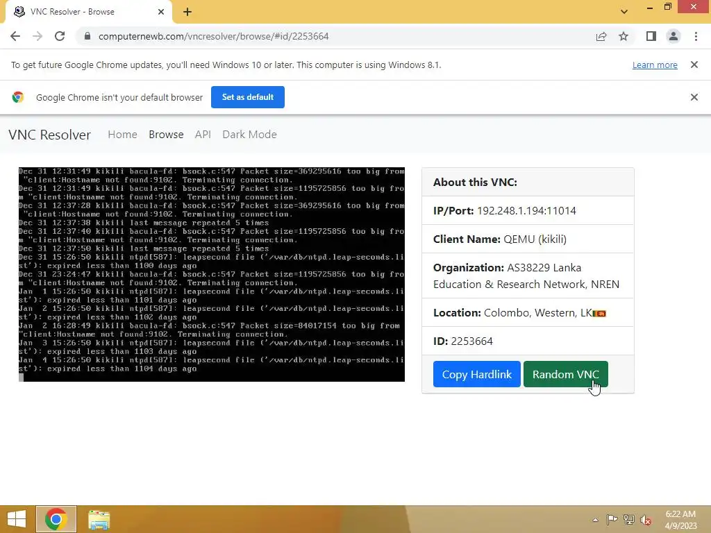This screenshot has height=533, width=711.
Task: Click the muted volume tray icon
Action: click(646, 520)
